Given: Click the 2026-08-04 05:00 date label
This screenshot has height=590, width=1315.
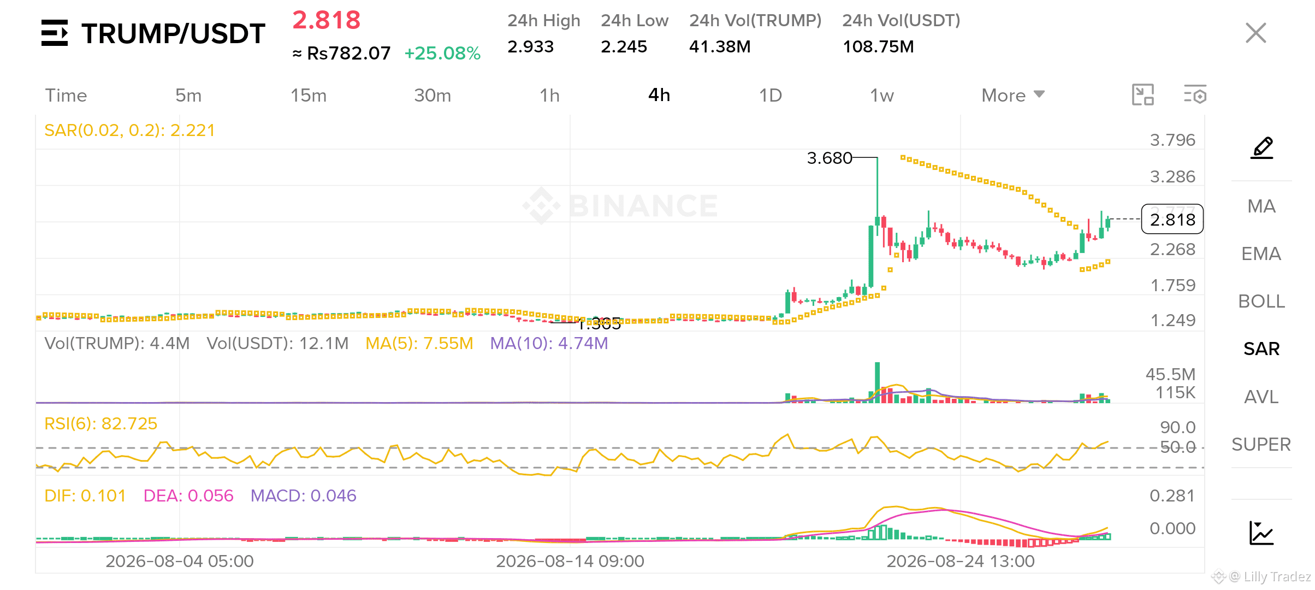Looking at the screenshot, I should coord(180,561).
